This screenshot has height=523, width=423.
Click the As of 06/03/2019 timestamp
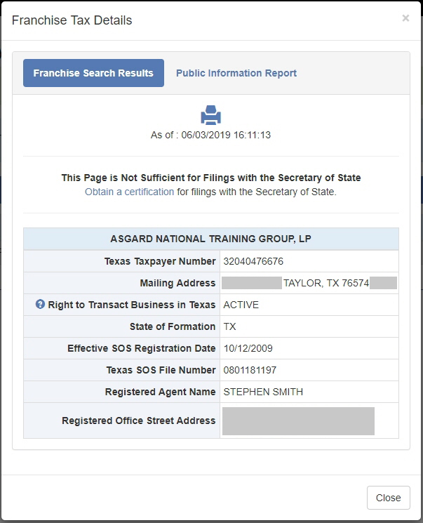tap(210, 135)
